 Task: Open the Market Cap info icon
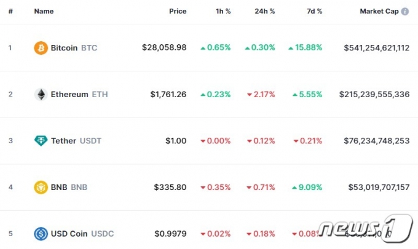tap(405, 12)
